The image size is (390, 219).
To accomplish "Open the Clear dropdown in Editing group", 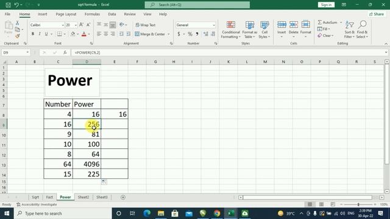I will click(x=325, y=35).
